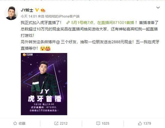Image resolution: width=165 pixels, height=128 pixels.
Task: Click the repost share icon
Action: (56, 123)
